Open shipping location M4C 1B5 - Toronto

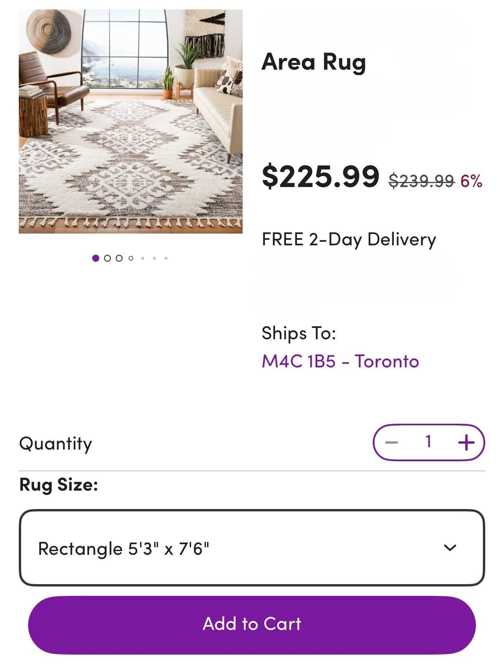(340, 362)
